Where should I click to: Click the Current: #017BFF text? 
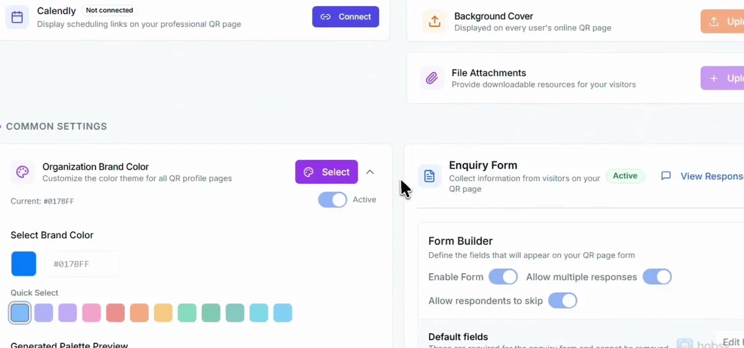coord(42,201)
